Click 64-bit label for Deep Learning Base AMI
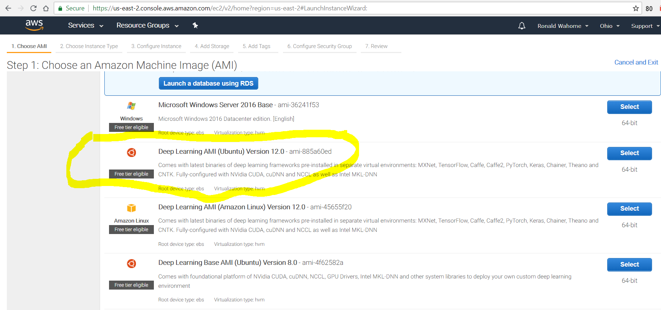 pyautogui.click(x=629, y=281)
